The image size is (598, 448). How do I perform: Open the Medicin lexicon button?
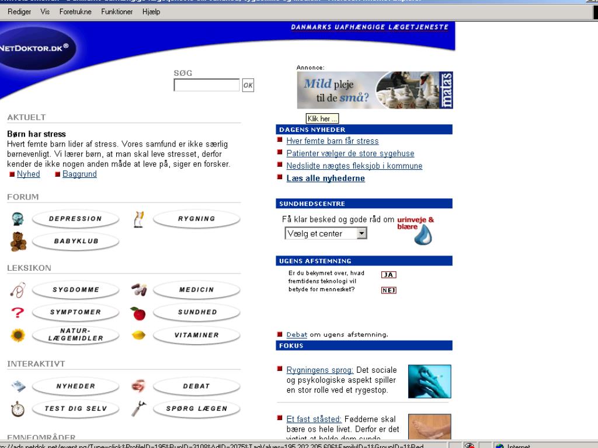click(196, 289)
